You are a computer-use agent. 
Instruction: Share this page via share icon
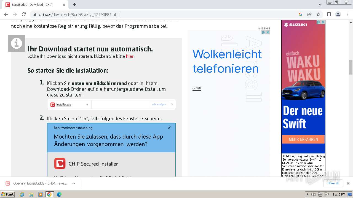pyautogui.click(x=309, y=14)
